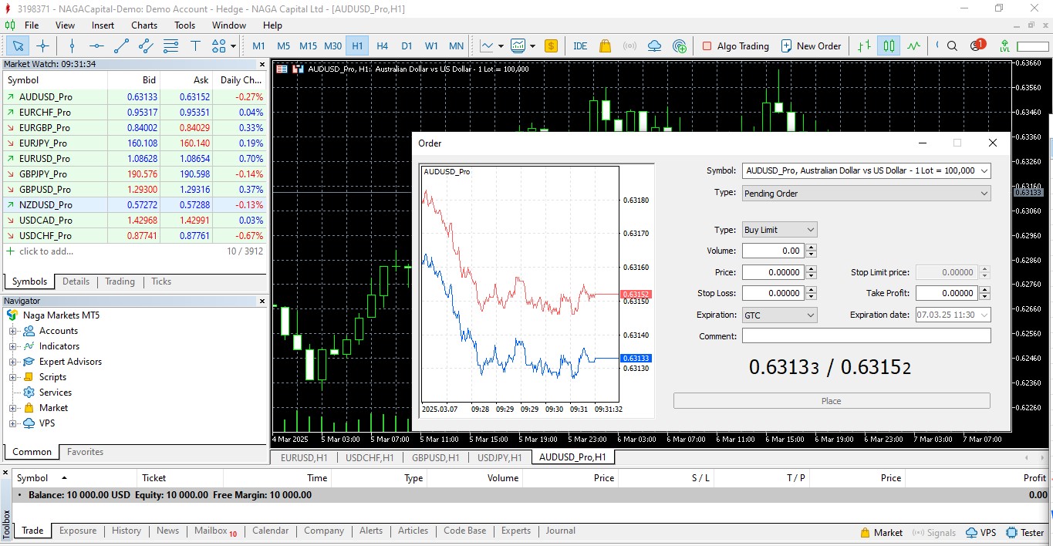
Task: Draw a vertical line tool
Action: coord(72,46)
